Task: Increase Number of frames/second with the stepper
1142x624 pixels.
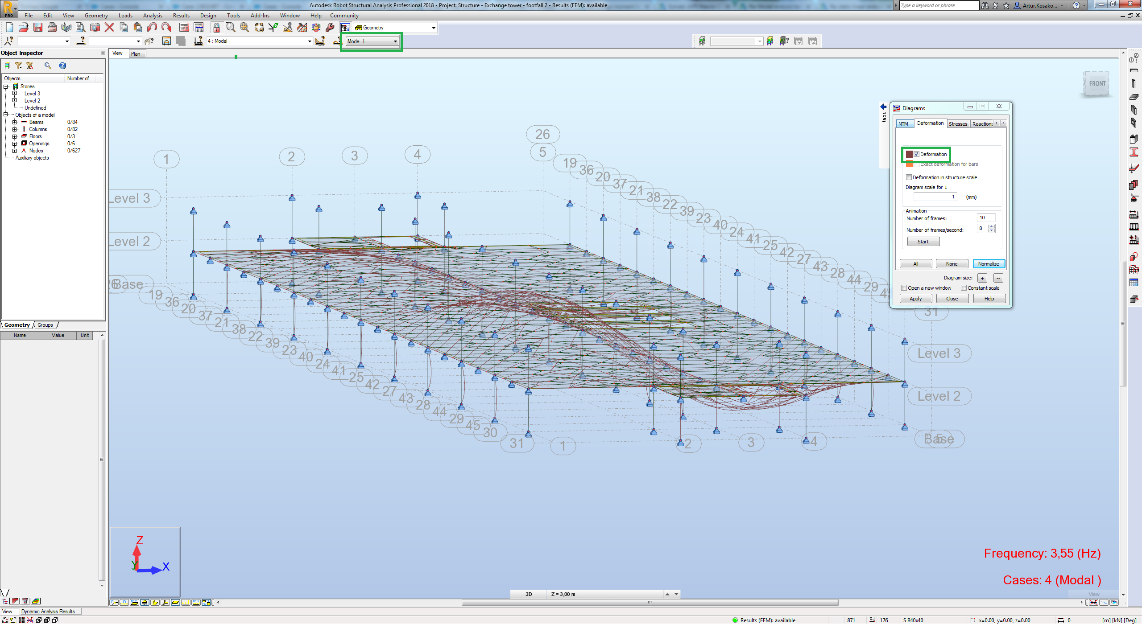Action: 992,227
